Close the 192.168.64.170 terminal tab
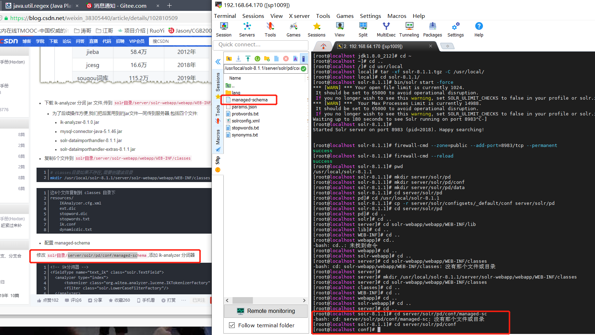Viewport: 595px width, 335px height. pos(431,46)
